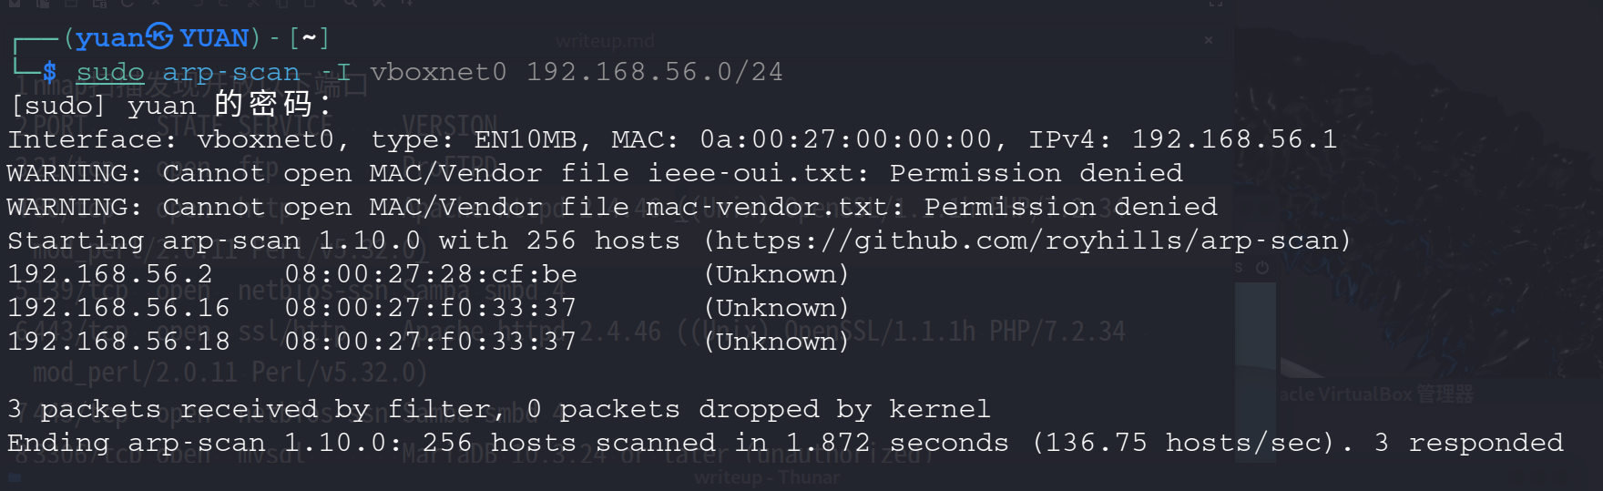Open the github.com/royhills/arp-scan link
Screen dimensions: 1603x491
pyautogui.click(x=1026, y=240)
